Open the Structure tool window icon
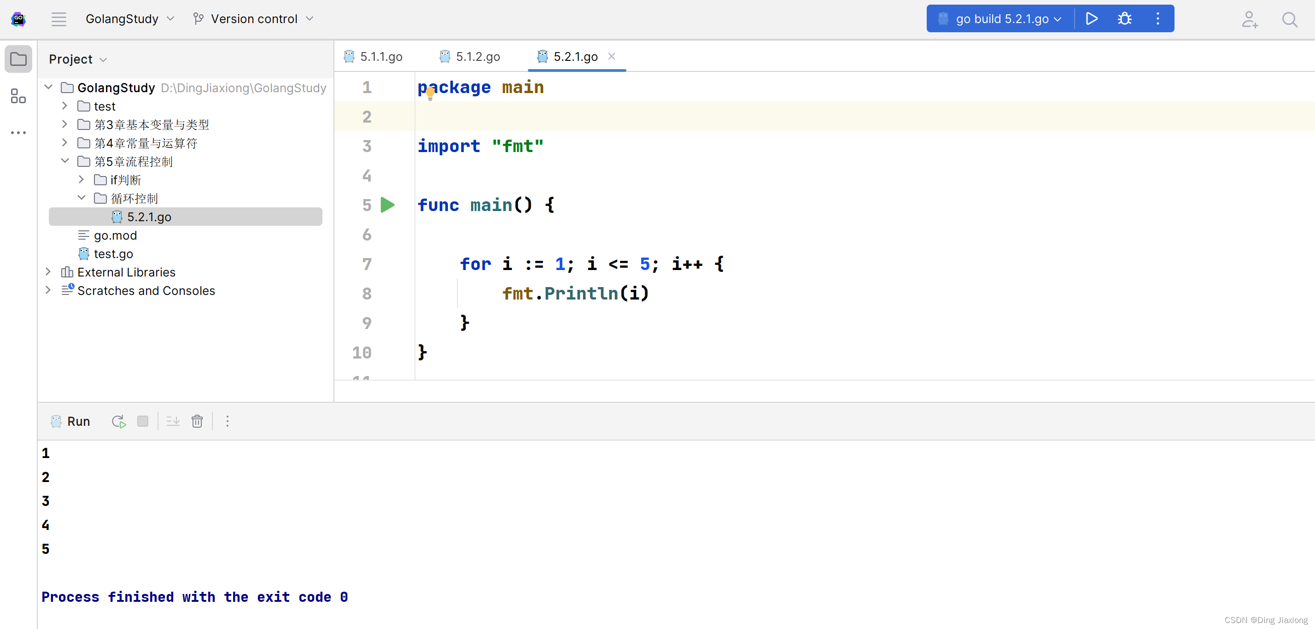This screenshot has width=1315, height=629. coord(18,96)
